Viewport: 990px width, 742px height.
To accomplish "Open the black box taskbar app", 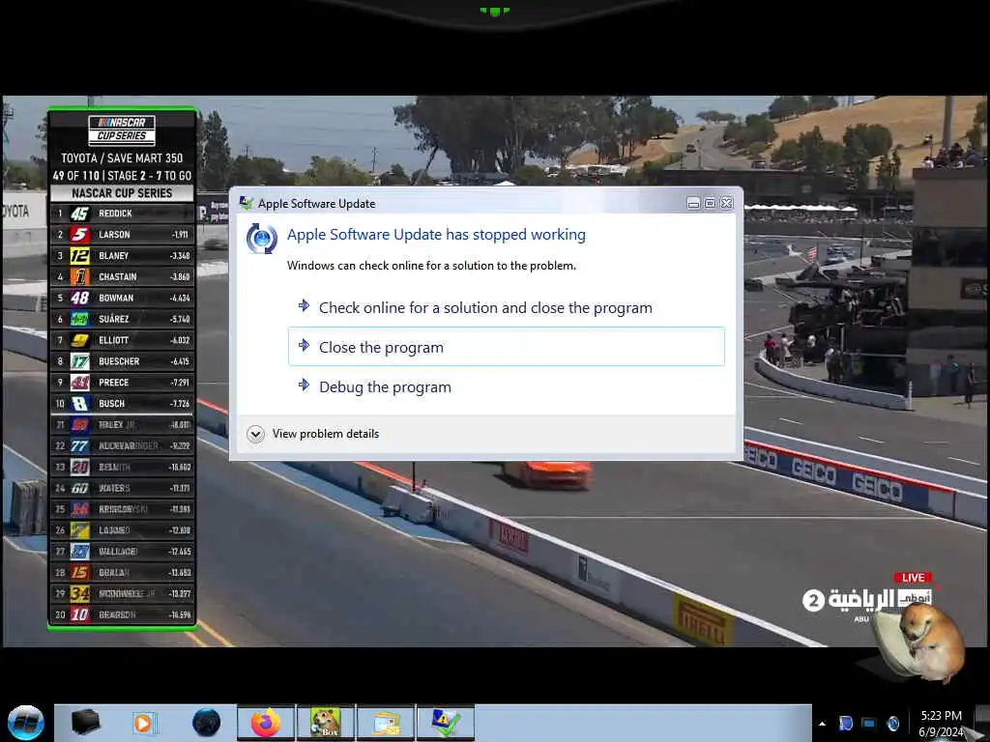I will 85,723.
